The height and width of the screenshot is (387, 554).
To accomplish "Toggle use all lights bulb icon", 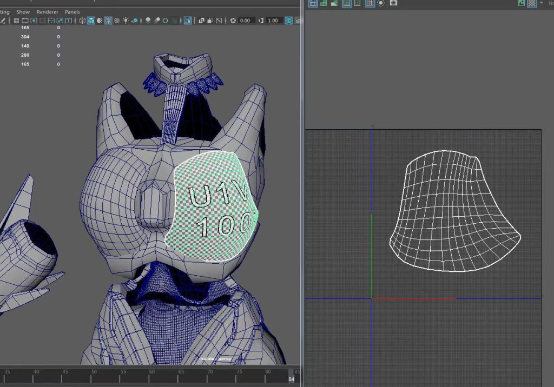I will 126,21.
